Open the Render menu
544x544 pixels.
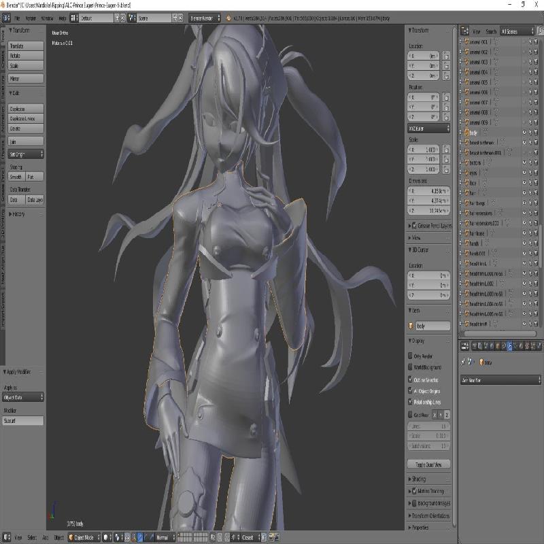tap(31, 18)
